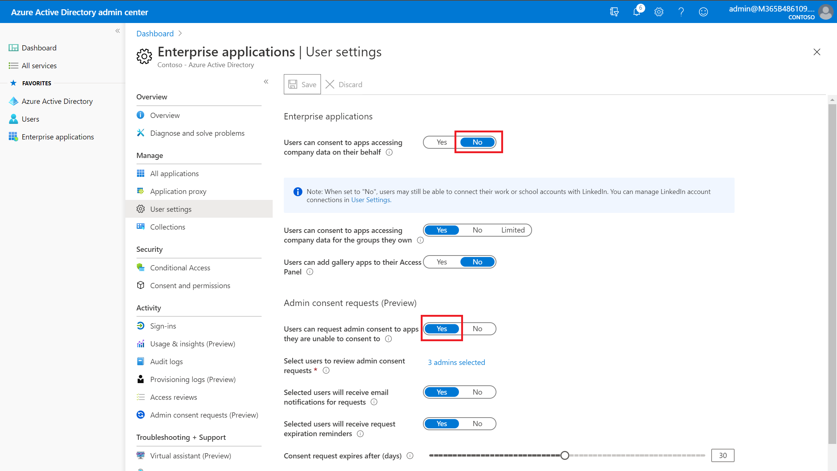
Task: Open the admin account avatar
Action: [826, 12]
